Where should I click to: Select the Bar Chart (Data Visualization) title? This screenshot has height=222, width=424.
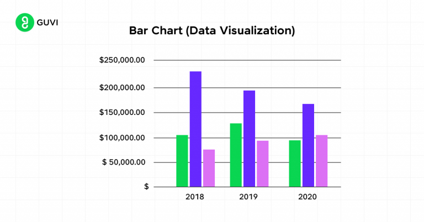coord(212,31)
